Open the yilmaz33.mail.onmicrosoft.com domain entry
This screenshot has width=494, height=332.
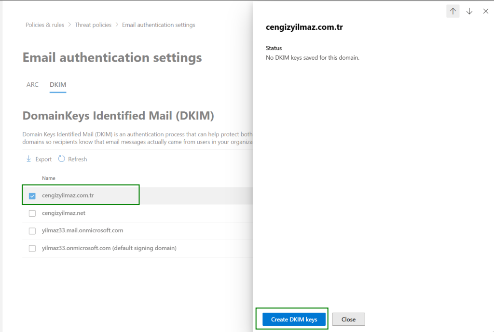point(82,230)
